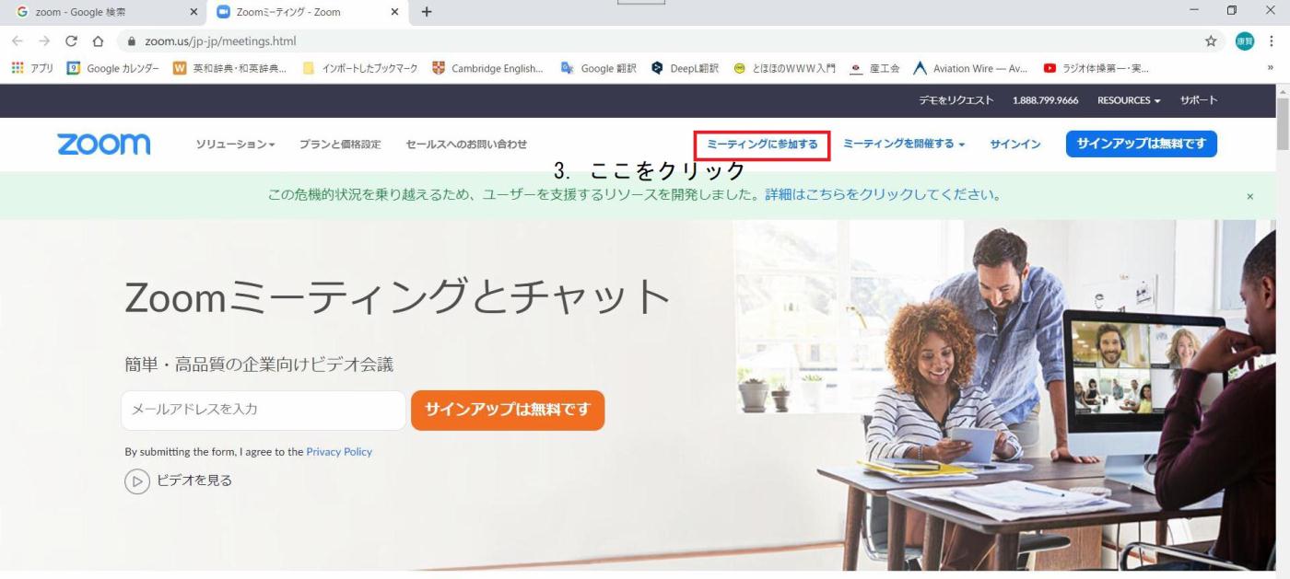Click the orange サインアップは無料です button

point(508,411)
